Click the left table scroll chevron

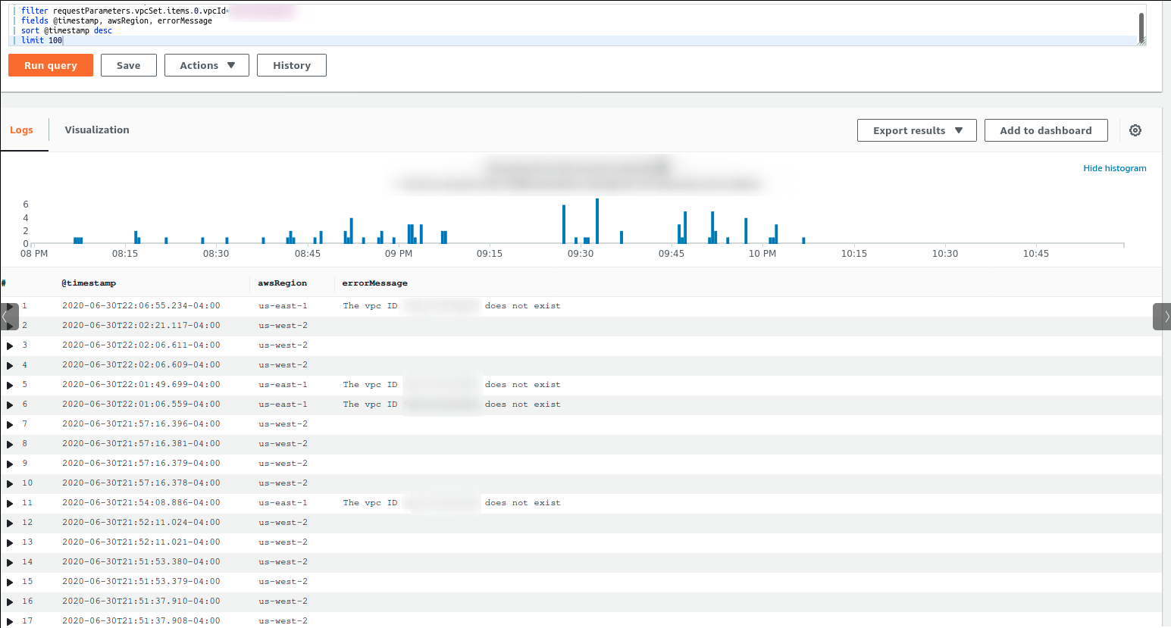coord(8,316)
